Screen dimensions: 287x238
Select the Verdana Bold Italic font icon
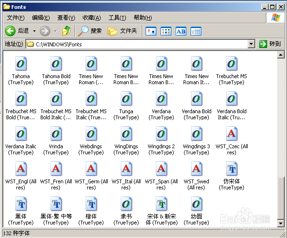point(232,99)
